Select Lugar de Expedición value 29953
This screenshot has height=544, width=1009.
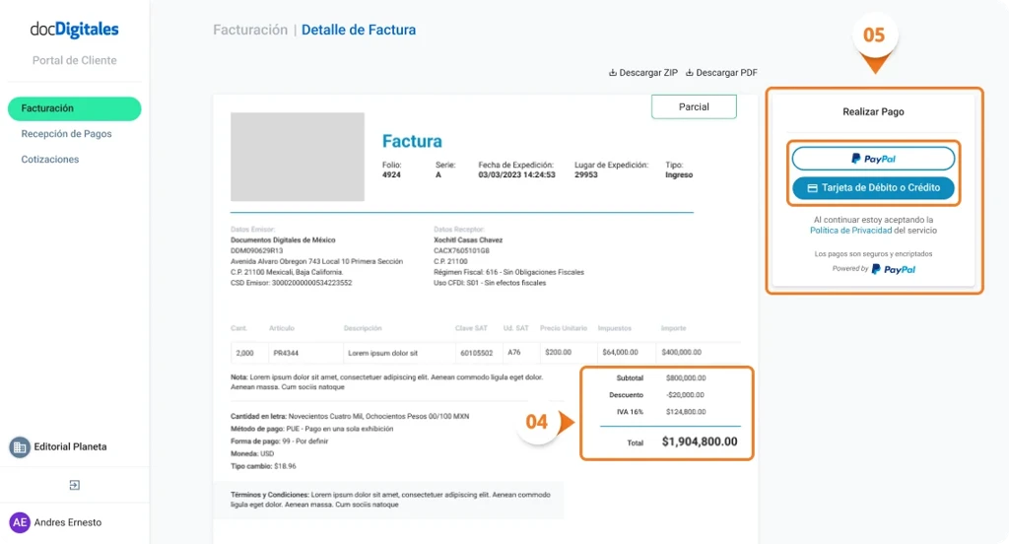(x=586, y=175)
